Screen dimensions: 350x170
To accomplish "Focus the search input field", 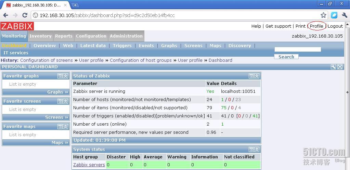I will (x=298, y=49).
